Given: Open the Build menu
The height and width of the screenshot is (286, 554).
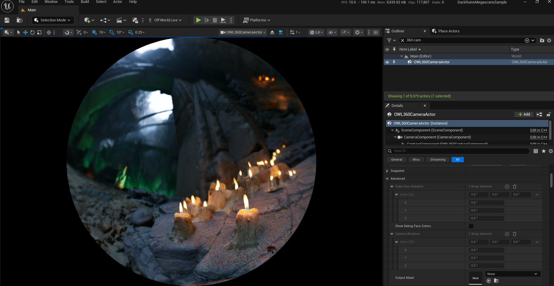Looking at the screenshot, I should (85, 2).
